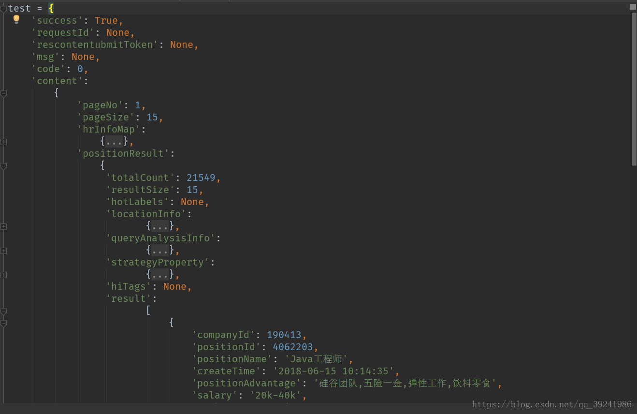Click the 'pageSize' key
The width and height of the screenshot is (637, 414).
click(x=106, y=117)
